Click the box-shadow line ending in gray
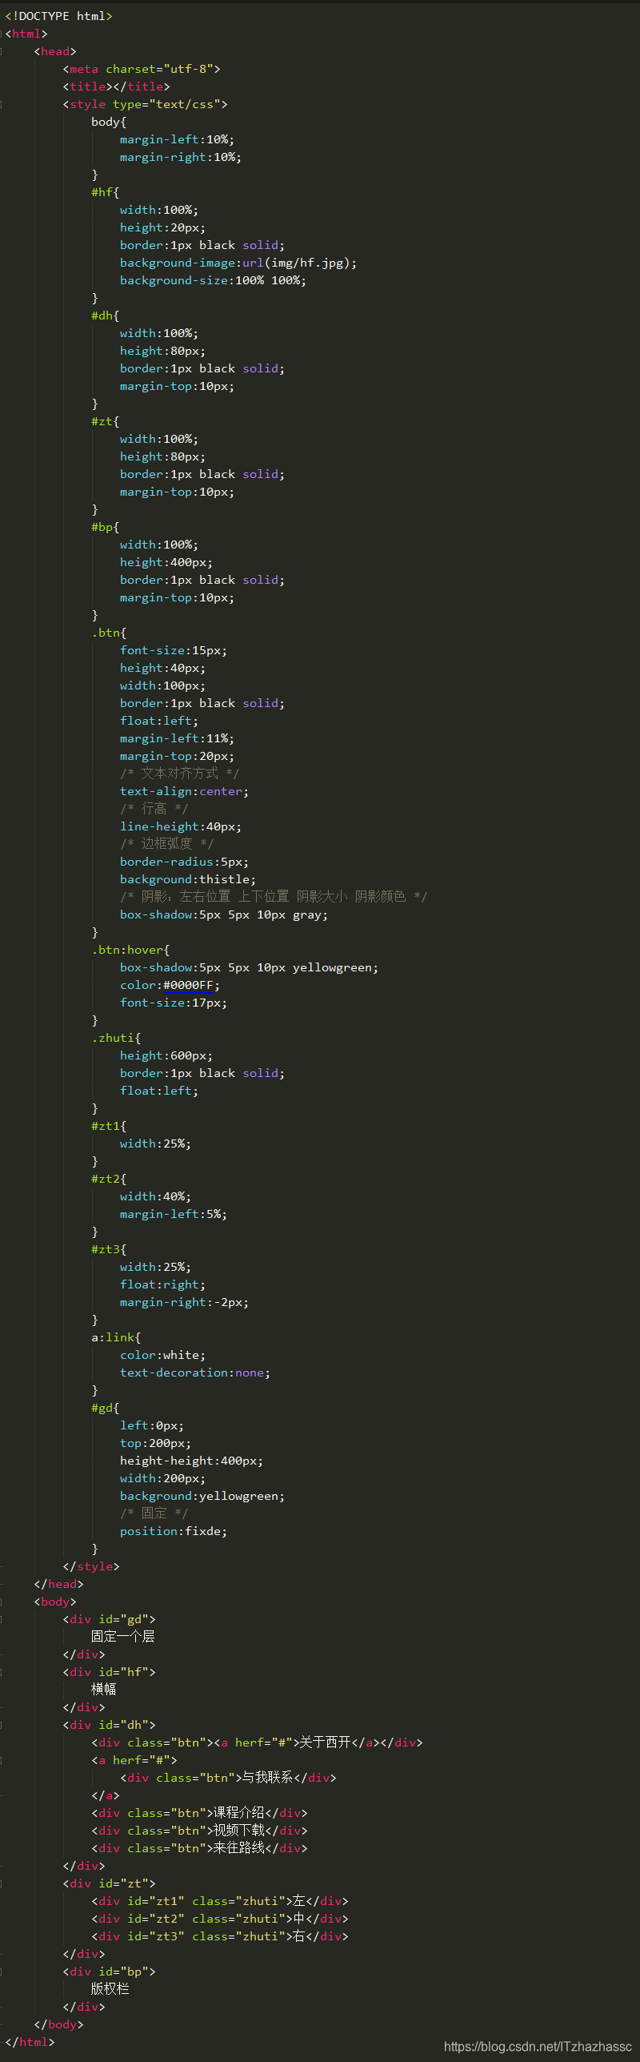Viewport: 640px width, 2062px height. [224, 914]
